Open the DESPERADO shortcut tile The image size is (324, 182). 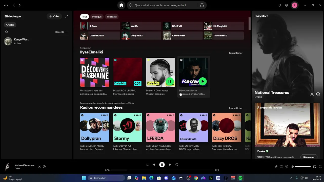coord(100,36)
